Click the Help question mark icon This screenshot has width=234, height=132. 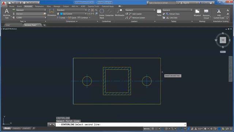pos(211,3)
